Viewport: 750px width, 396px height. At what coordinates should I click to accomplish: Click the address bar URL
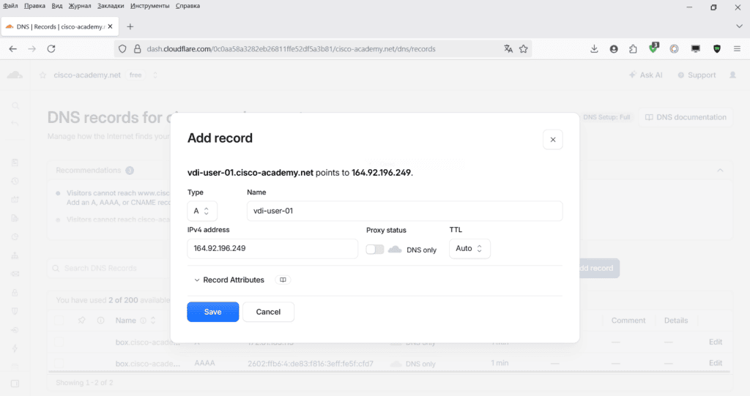coord(291,49)
